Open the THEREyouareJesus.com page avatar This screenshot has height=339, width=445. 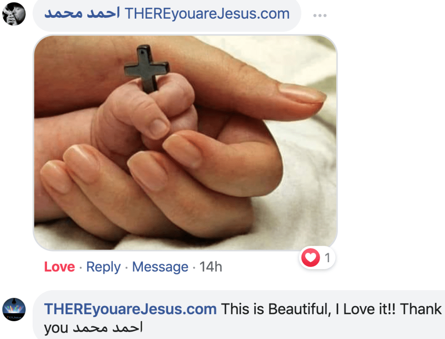(14, 309)
